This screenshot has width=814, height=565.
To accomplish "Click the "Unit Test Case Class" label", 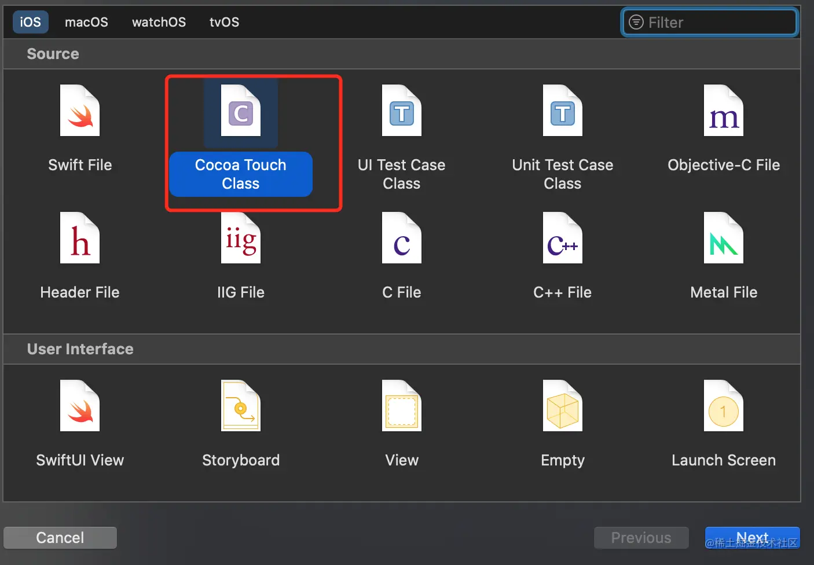I will click(x=563, y=174).
